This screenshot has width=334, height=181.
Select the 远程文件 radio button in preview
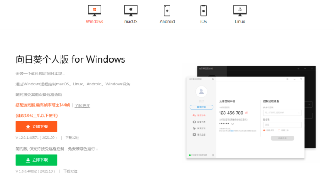[x=279, y=131]
